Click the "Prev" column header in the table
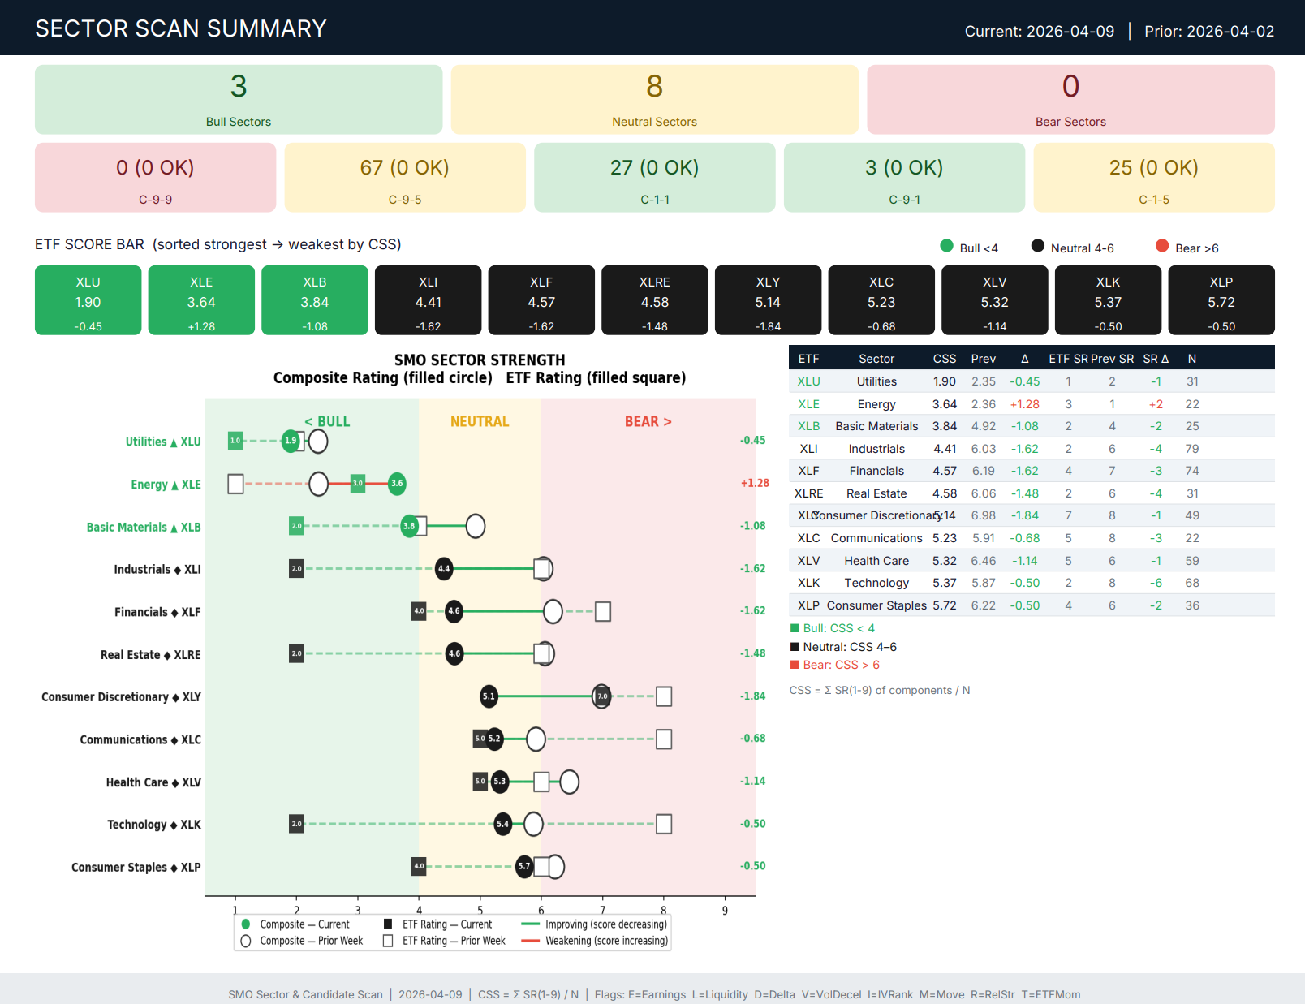The width and height of the screenshot is (1305, 1004). 984,359
